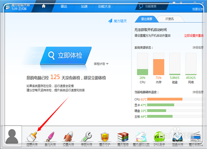207x149 pixels.
Task: Click the orange 125 days number
Action: (x=55, y=77)
